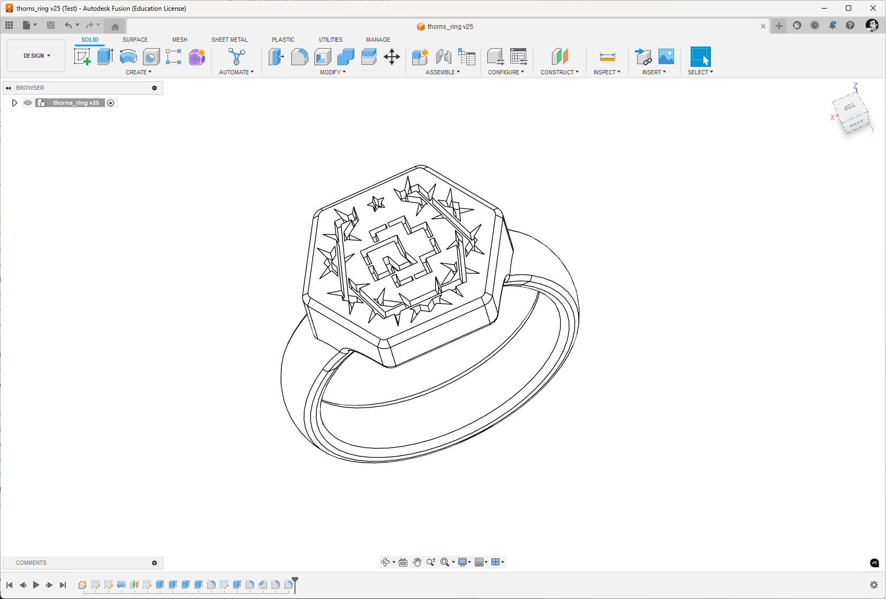The width and height of the screenshot is (886, 599).
Task: Click the Offset Plane construct icon
Action: click(559, 57)
